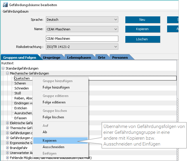Screen dimensions: 189x161
Task: Open the Personen tab
Action: 120,58
